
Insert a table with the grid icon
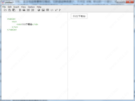click(x=48, y=10)
